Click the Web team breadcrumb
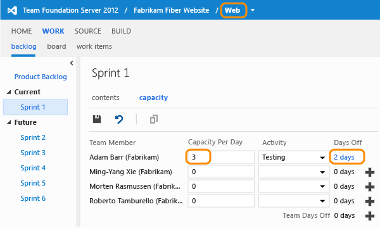380x228 pixels. point(232,10)
